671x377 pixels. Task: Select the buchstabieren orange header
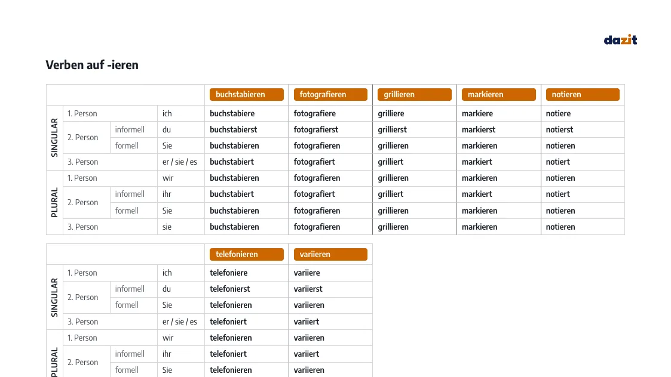pos(247,94)
